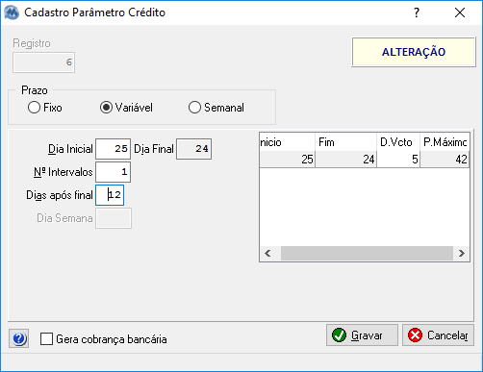
Task: Choose the Semanal prazo option
Action: 194,108
